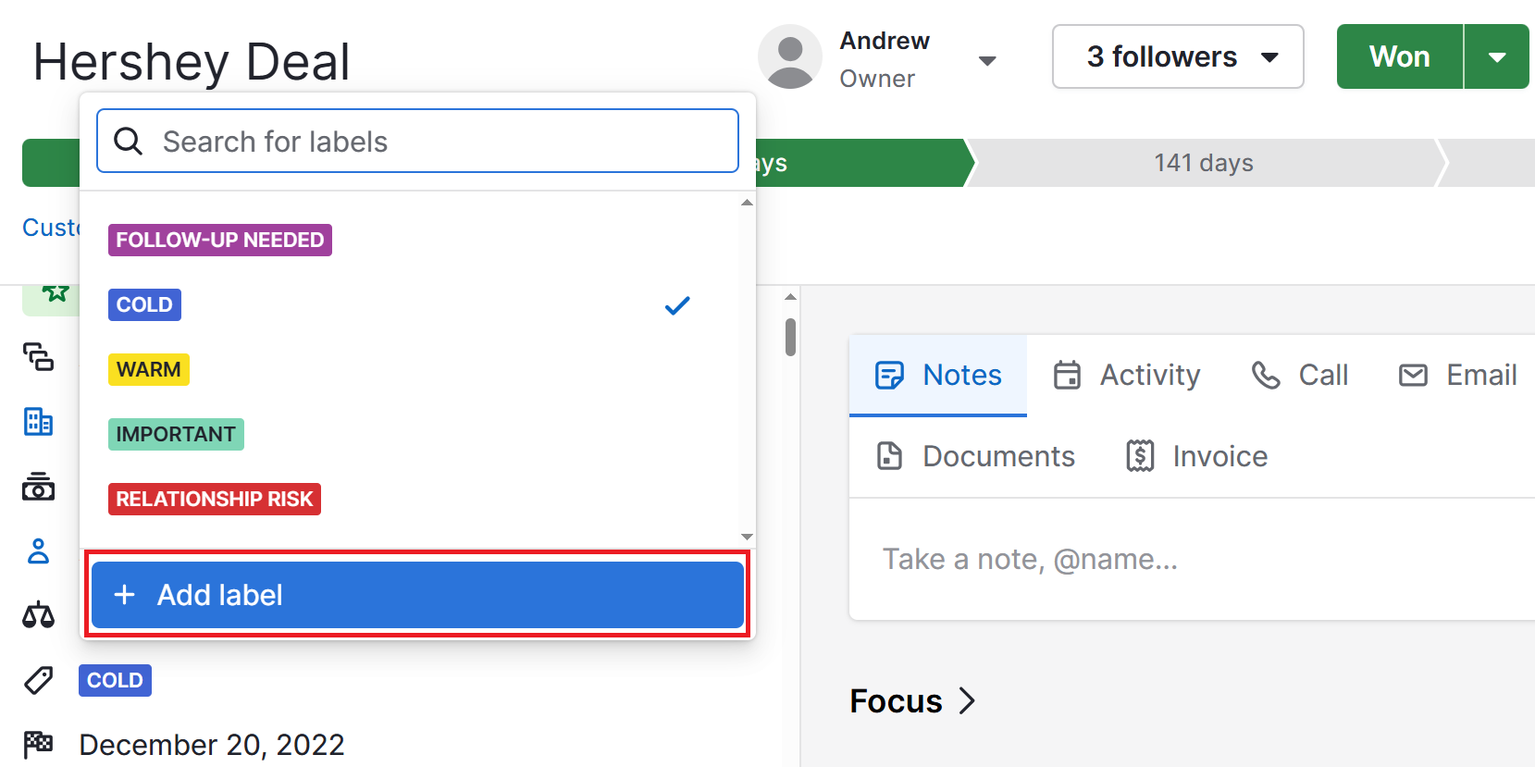Open the owner selector next to Andrew
This screenshot has width=1535, height=767.
click(x=988, y=59)
